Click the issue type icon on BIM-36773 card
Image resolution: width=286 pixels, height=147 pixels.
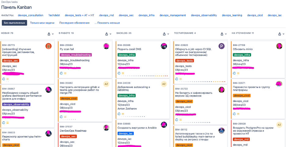click(x=4, y=79)
